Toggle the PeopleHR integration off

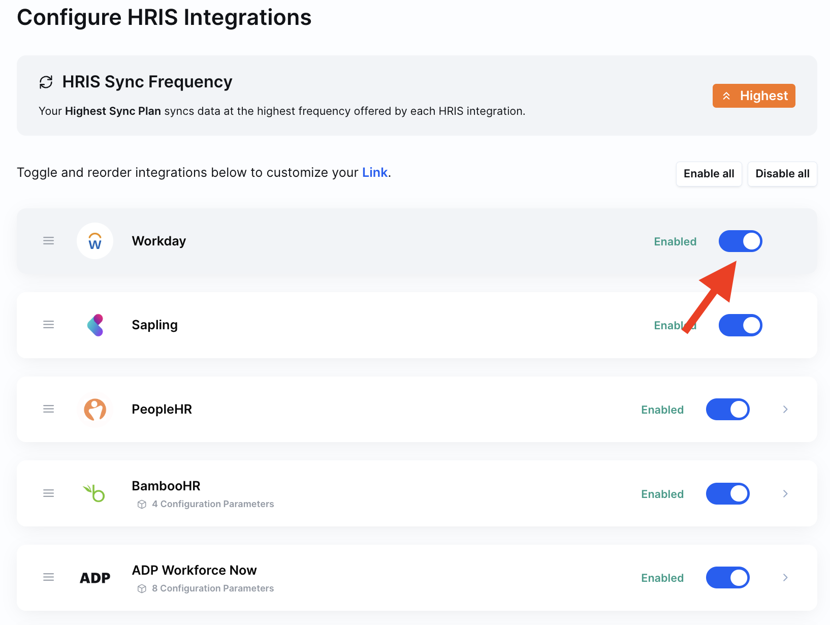727,410
